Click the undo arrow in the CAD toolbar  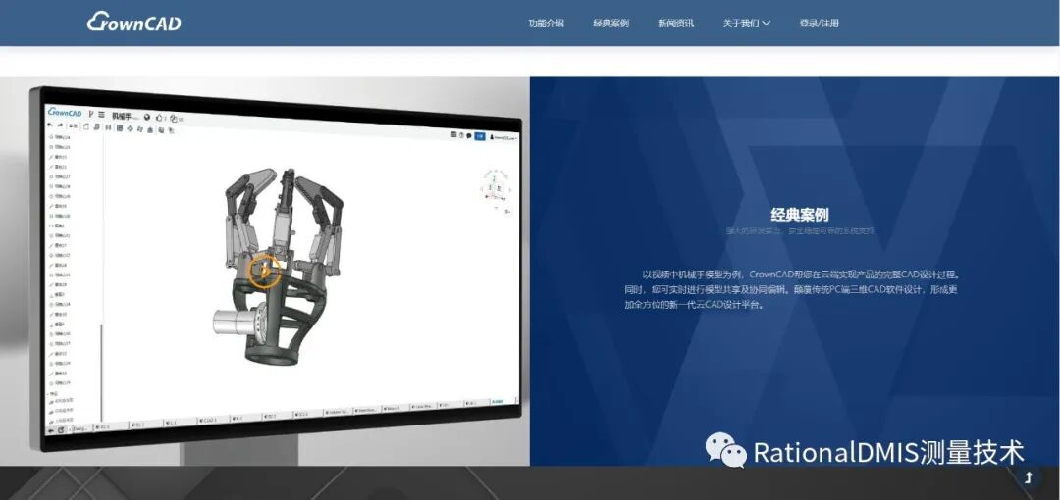[50, 125]
